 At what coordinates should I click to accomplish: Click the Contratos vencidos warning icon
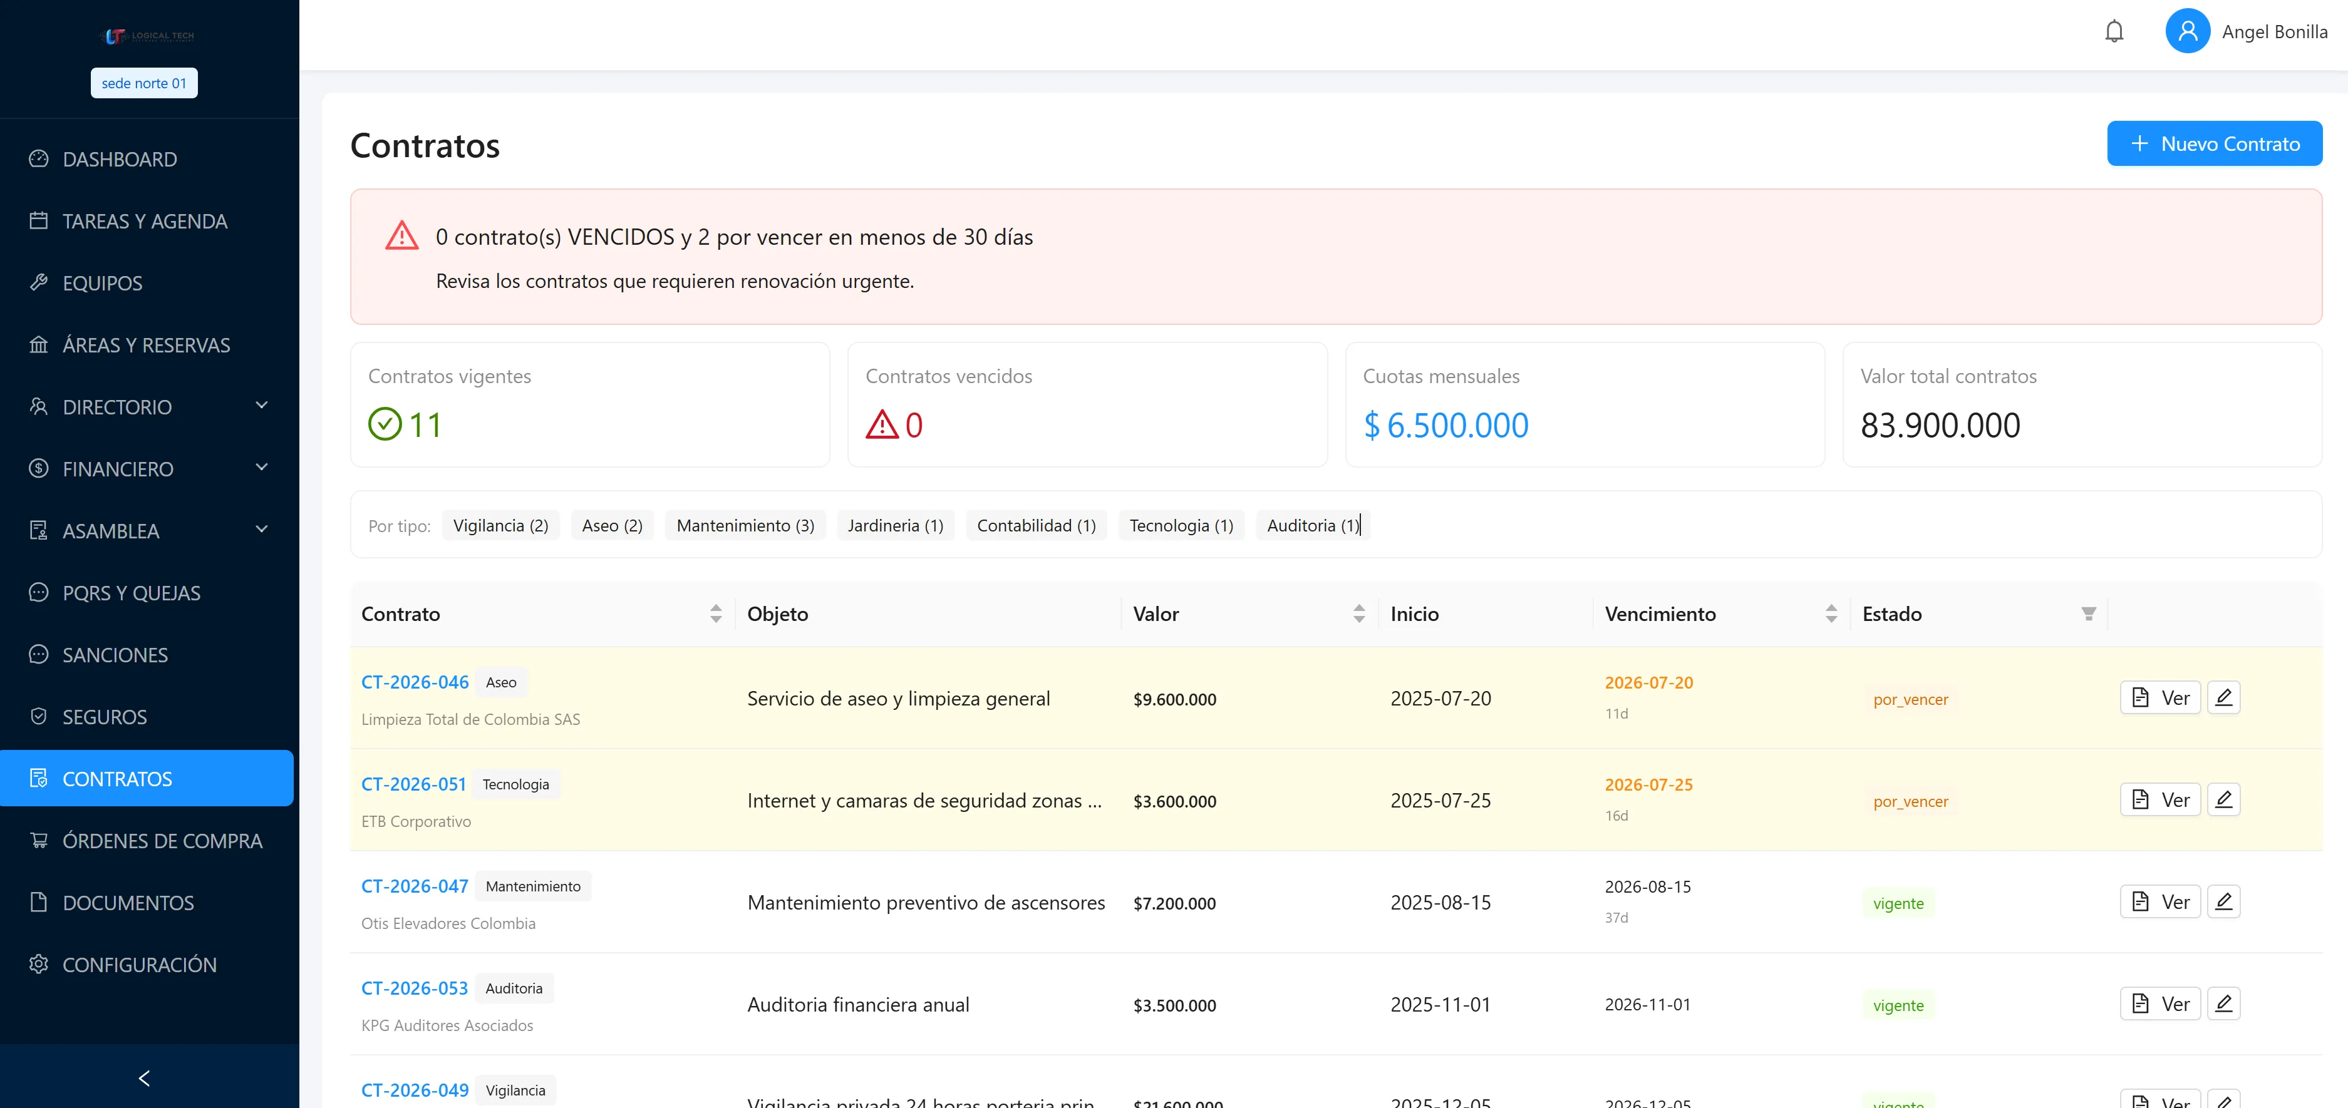pos(882,424)
